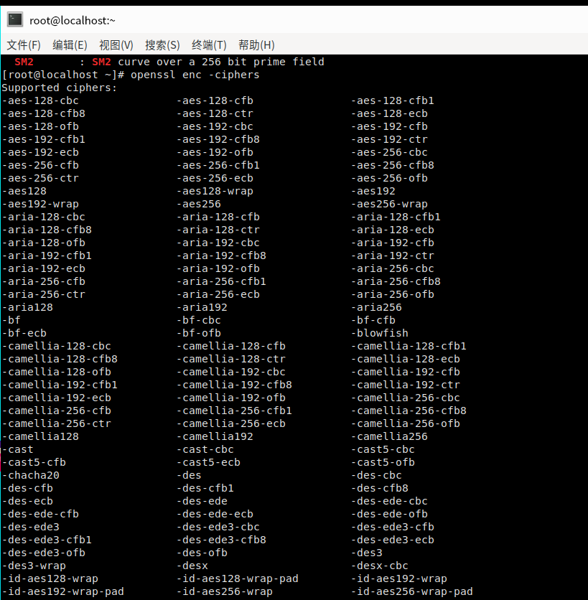Click the -des-ede3-cfb8 entry

tap(221, 540)
